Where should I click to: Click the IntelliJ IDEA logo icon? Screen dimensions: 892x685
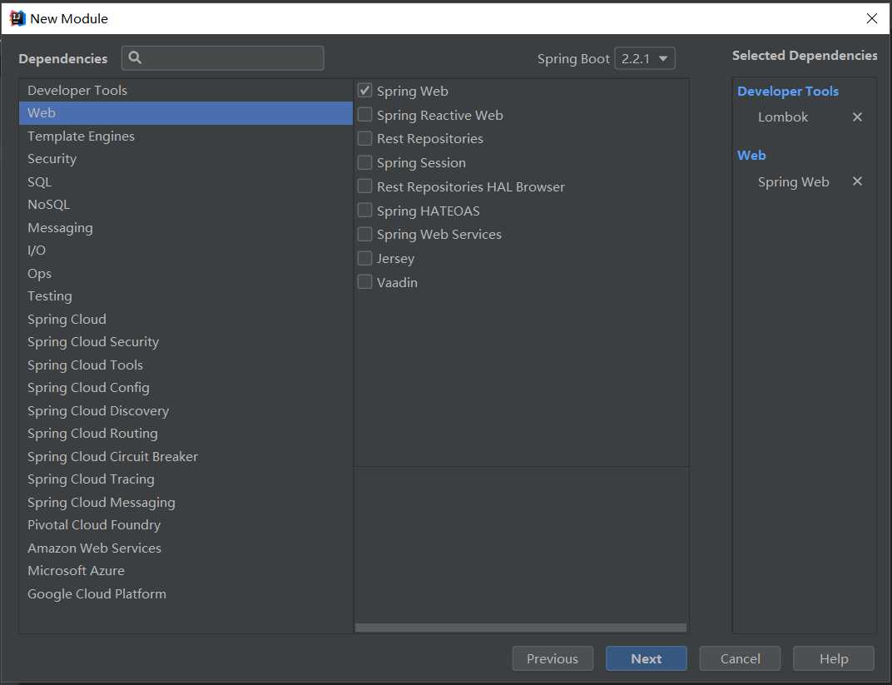pyautogui.click(x=17, y=18)
